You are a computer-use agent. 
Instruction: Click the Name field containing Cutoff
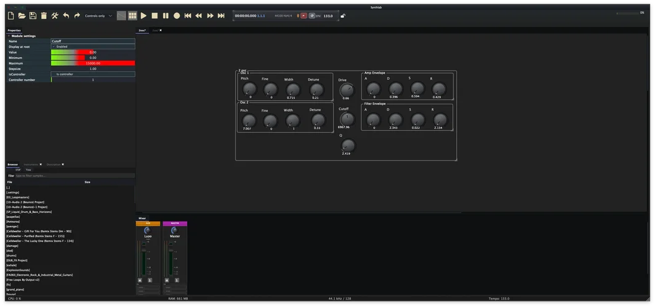pos(93,41)
